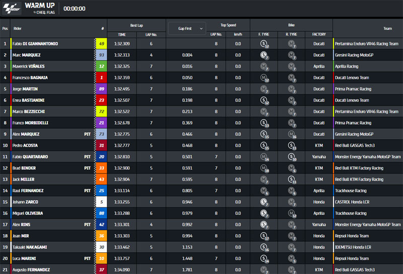Open the Gap First dropdown
This screenshot has height=274, width=403.
(186, 29)
